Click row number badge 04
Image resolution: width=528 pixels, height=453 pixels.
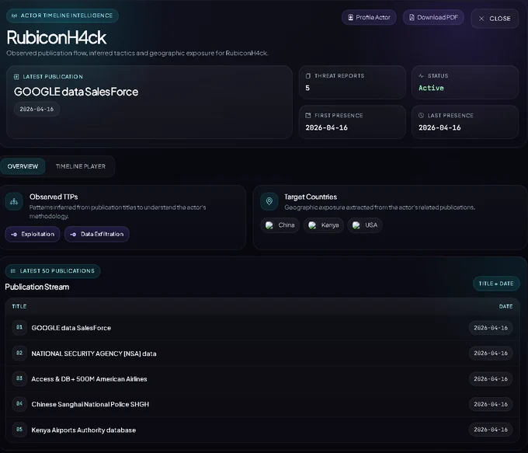(19, 404)
